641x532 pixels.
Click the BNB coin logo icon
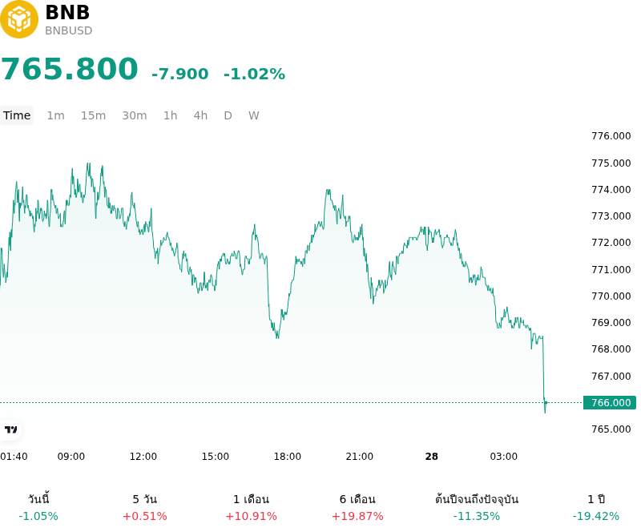[x=18, y=18]
